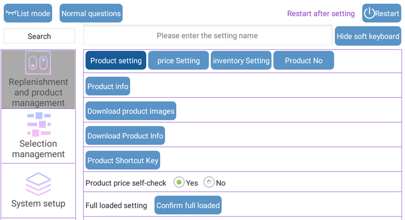Open the Product No tab

303,61
